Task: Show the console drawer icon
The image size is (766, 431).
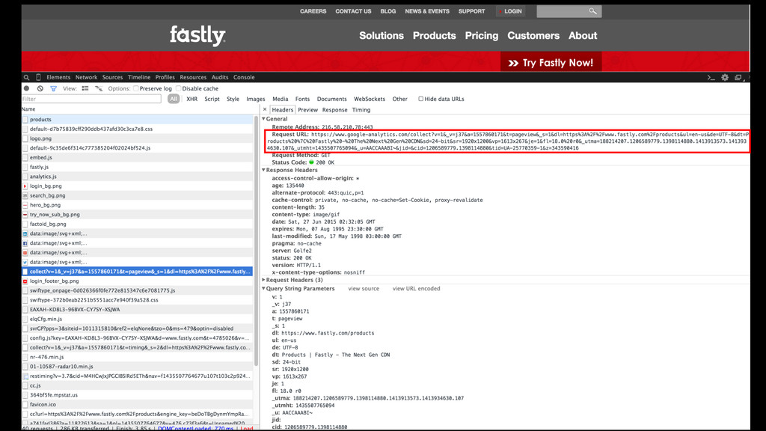Action: click(x=711, y=77)
